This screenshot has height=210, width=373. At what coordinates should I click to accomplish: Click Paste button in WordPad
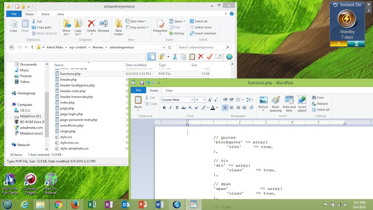138,102
